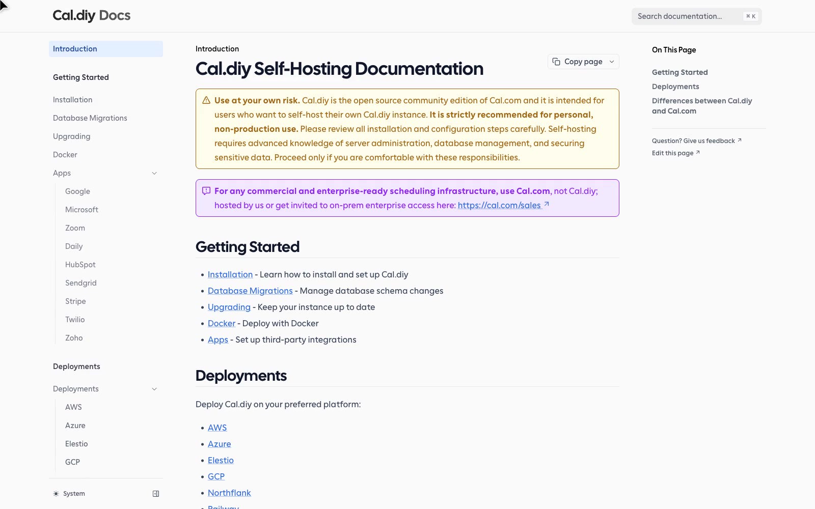Viewport: 815px width, 509px height.
Task: Click the Introduction breadcrumb above the title
Action: pos(217,49)
